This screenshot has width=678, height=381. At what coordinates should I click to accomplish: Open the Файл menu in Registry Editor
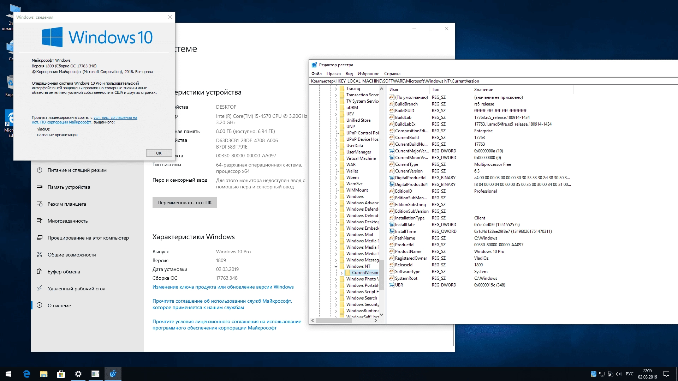click(x=316, y=74)
